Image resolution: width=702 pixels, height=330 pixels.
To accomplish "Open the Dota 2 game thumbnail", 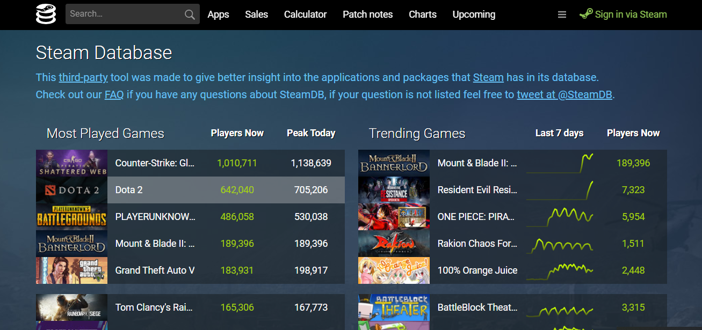I will click(x=71, y=190).
